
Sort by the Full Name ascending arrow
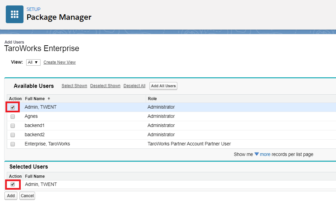[x=49, y=99]
